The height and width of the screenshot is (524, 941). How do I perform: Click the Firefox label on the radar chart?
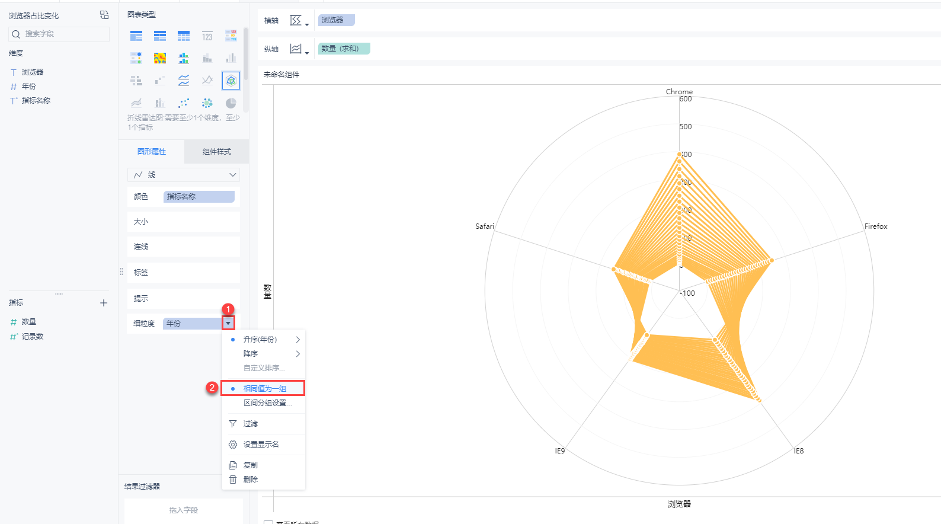coord(876,226)
